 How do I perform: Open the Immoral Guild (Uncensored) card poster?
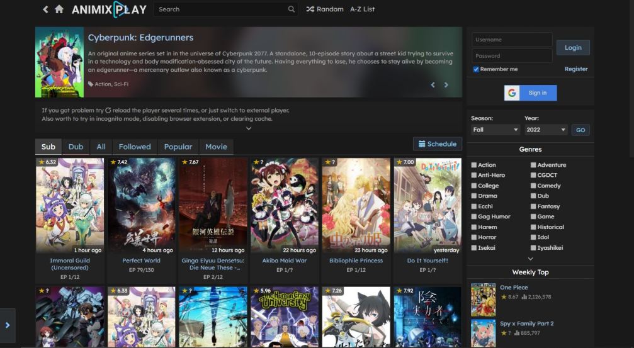click(70, 206)
